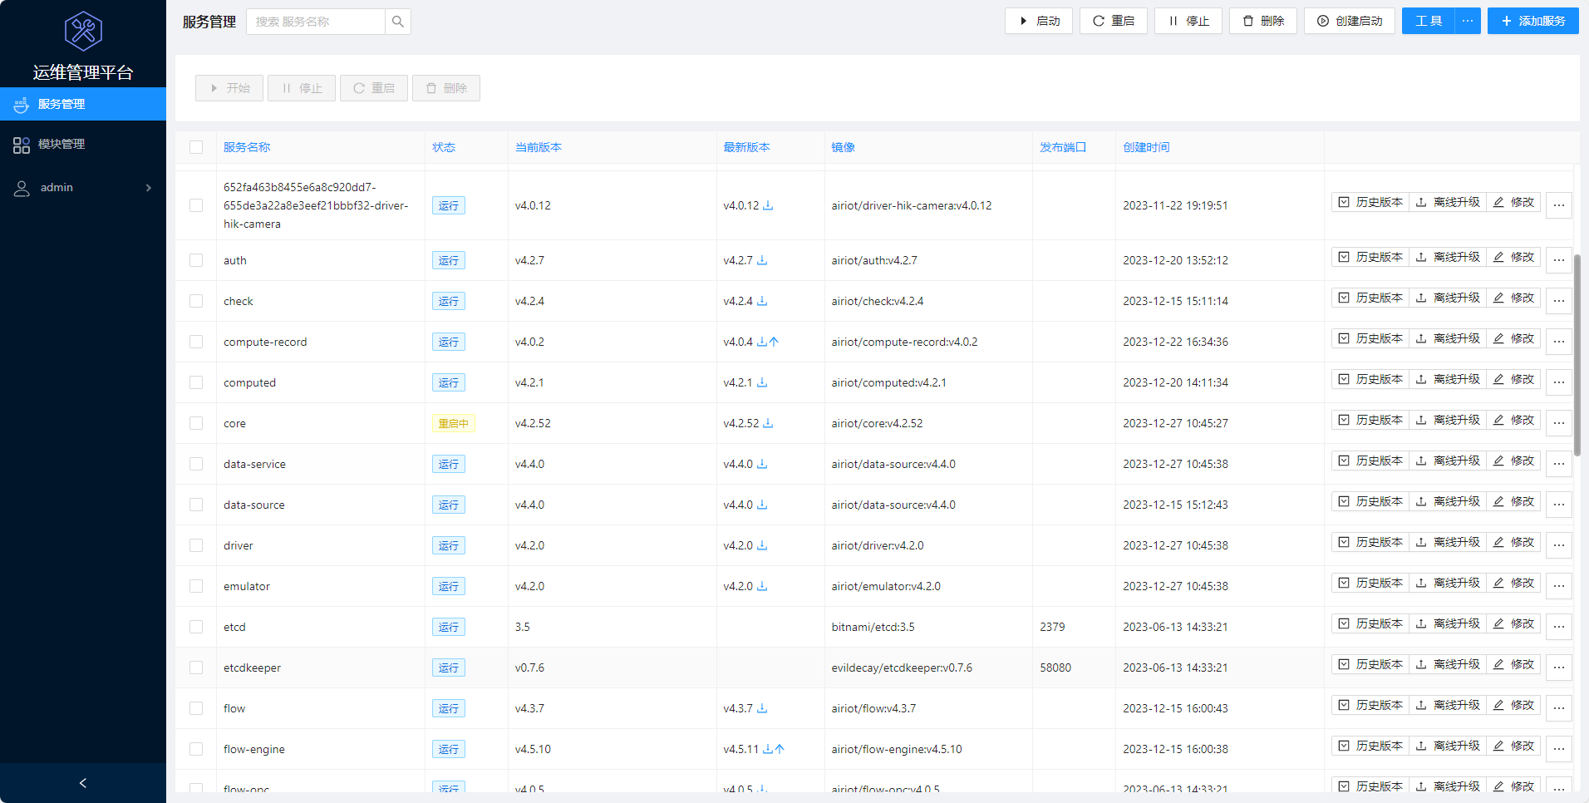1589x803 pixels.
Task: Click the 添加服务 button
Action: point(1533,22)
